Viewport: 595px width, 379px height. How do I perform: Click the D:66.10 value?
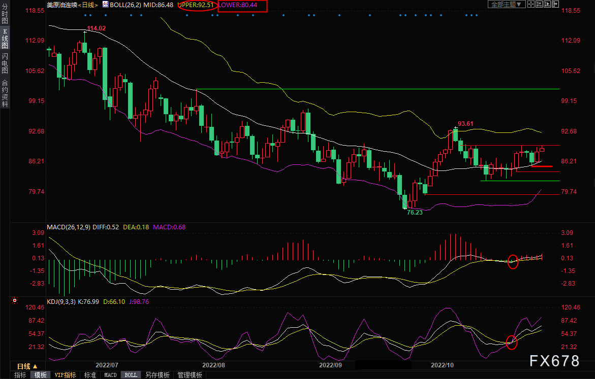114,302
